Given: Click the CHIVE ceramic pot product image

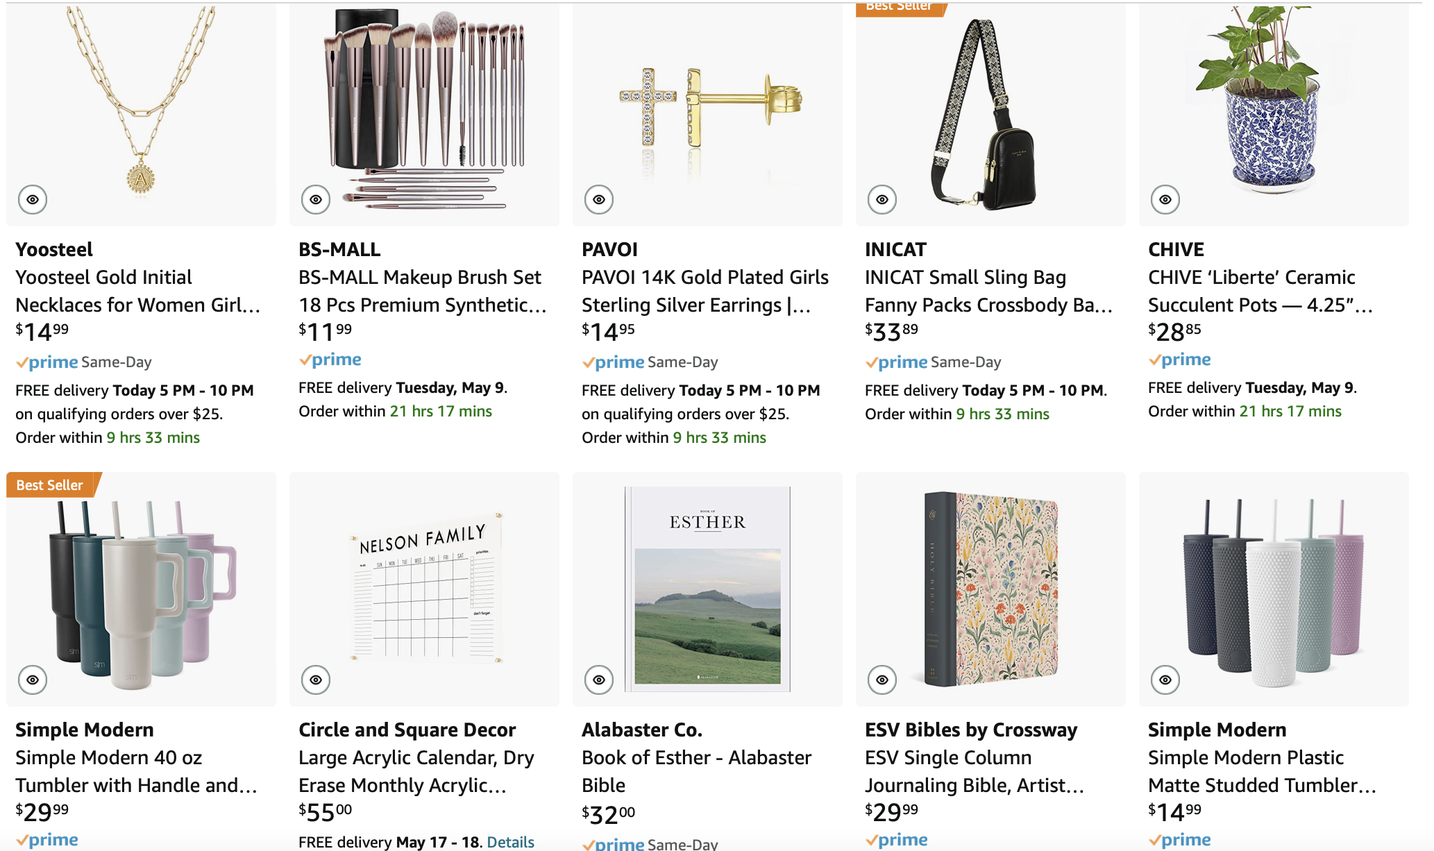Looking at the screenshot, I should point(1273,104).
